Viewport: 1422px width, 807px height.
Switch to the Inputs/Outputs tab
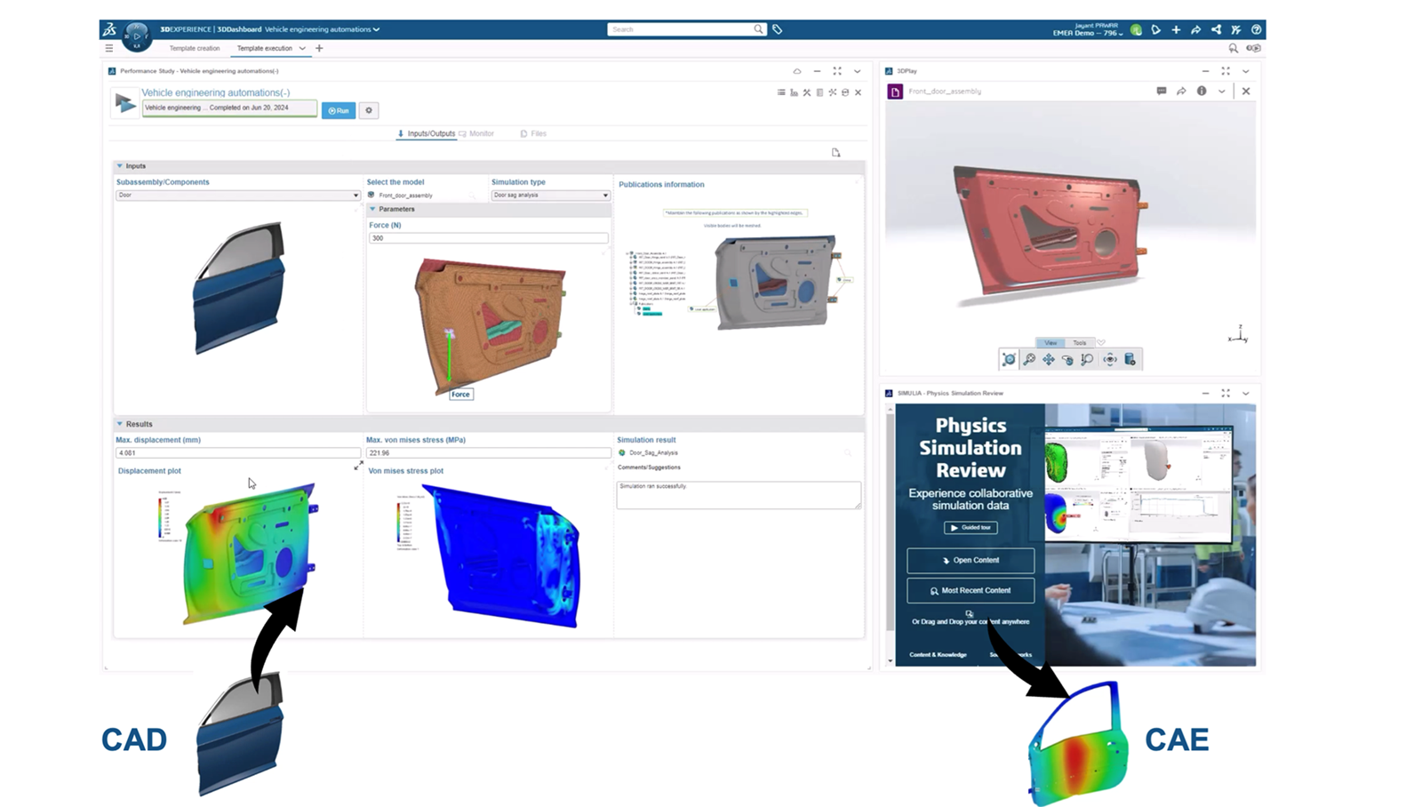coord(427,133)
